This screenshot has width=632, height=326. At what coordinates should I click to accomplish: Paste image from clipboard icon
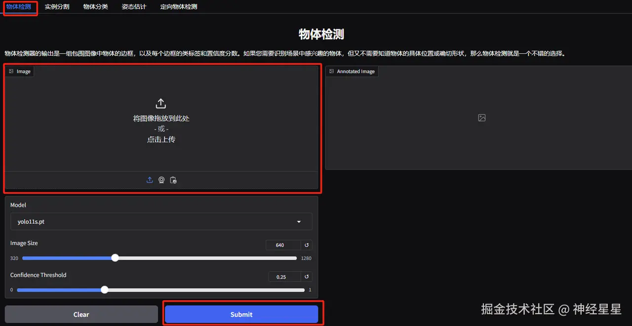(173, 180)
